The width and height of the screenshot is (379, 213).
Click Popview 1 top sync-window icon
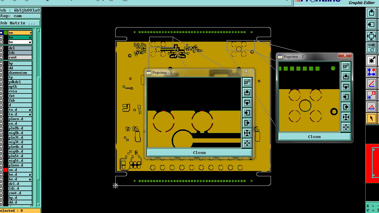(247, 82)
